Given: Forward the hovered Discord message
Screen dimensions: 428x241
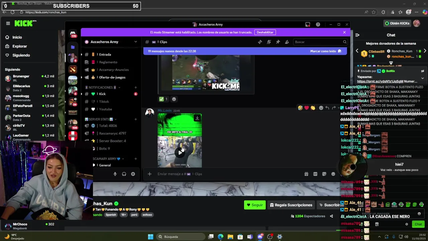Looking at the screenshot, I should 334,108.
